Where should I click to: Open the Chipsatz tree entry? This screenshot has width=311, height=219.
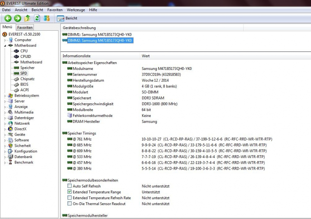point(27,79)
